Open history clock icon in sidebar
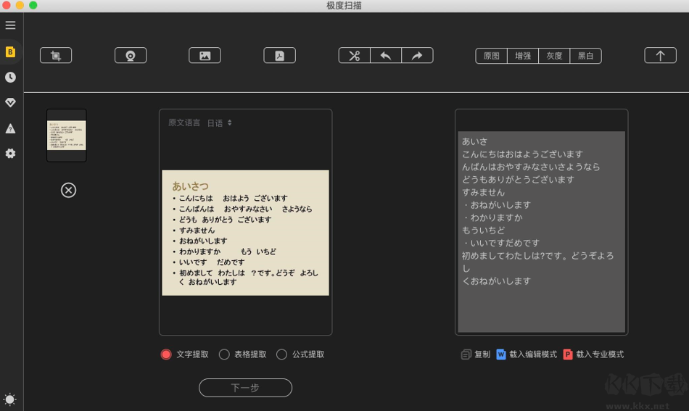This screenshot has width=689, height=411. coord(11,78)
